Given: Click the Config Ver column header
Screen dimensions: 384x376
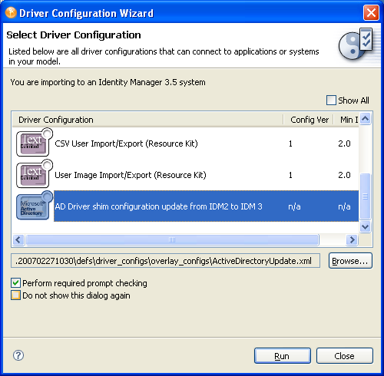Looking at the screenshot, I should click(x=309, y=120).
